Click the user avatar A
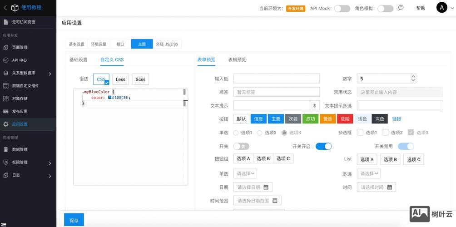 442,8
